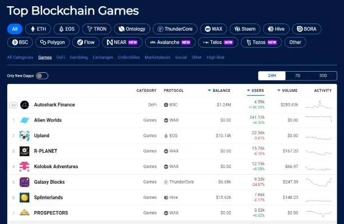Image resolution: width=344 pixels, height=224 pixels.
Task: Click the Upland logo icon
Action: point(25,136)
